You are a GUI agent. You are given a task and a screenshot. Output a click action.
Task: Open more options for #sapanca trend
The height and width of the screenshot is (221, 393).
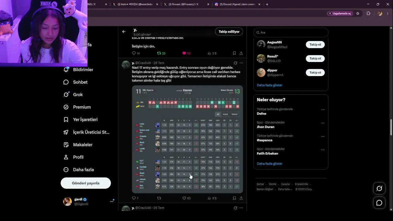pyautogui.click(x=323, y=137)
